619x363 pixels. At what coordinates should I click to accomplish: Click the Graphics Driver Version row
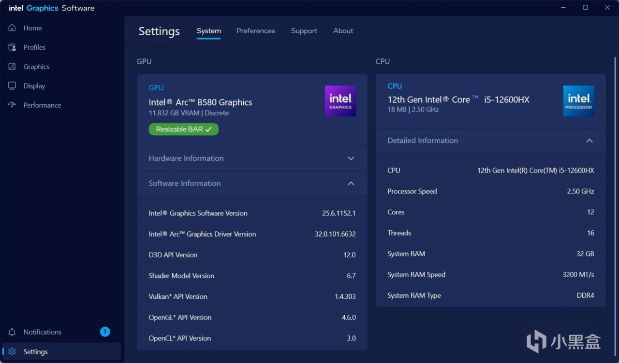252,234
